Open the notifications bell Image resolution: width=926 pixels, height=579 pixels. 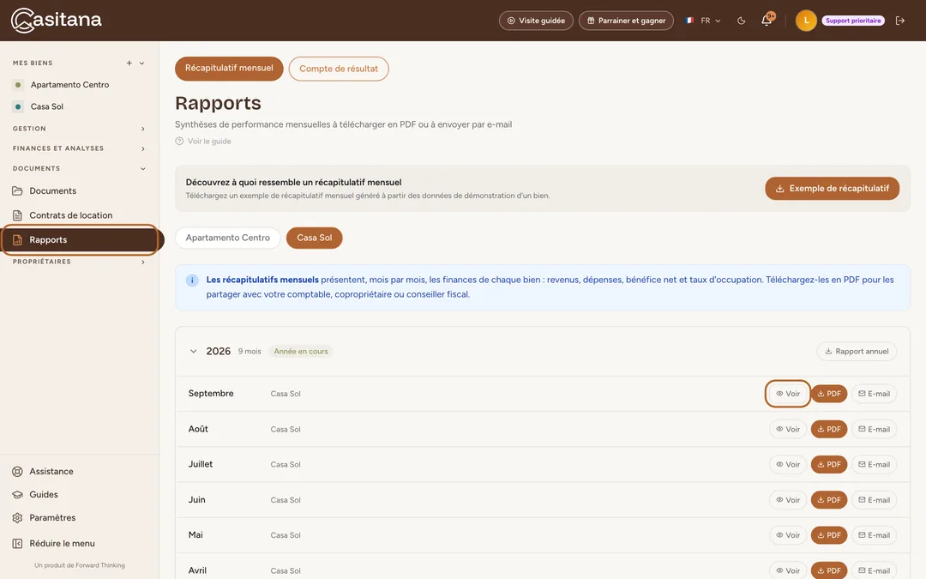[767, 20]
